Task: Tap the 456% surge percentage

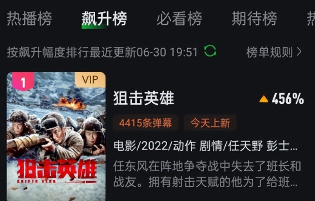Action: (x=288, y=99)
